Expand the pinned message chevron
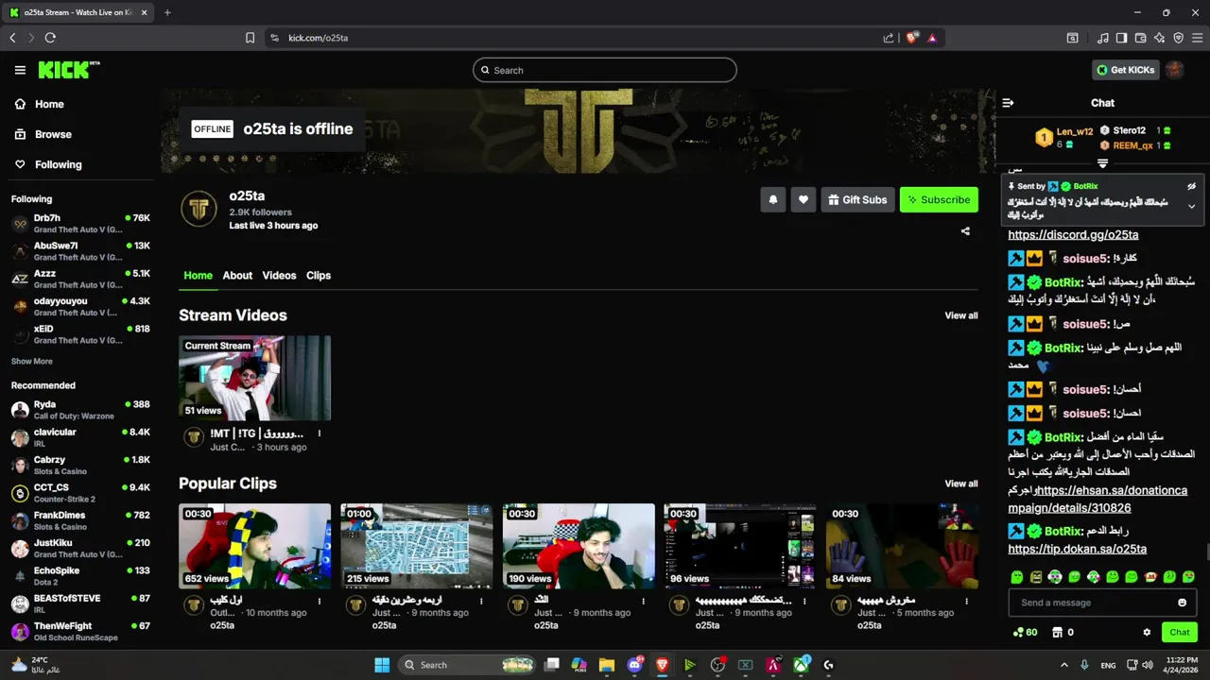 click(x=1191, y=206)
